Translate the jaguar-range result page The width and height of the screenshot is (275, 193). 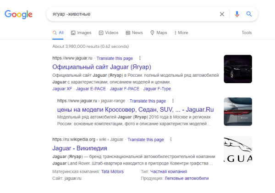pos(148,101)
